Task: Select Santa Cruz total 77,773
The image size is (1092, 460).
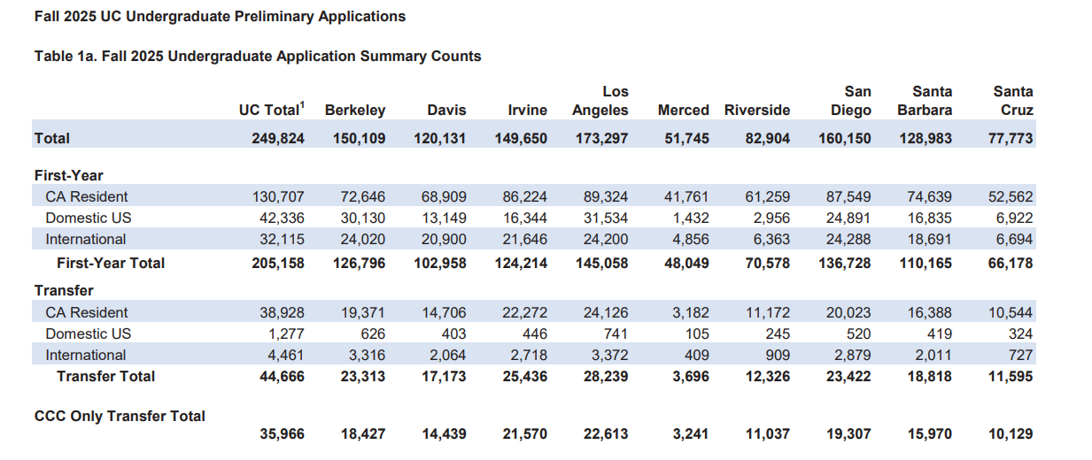Action: pos(1010,139)
